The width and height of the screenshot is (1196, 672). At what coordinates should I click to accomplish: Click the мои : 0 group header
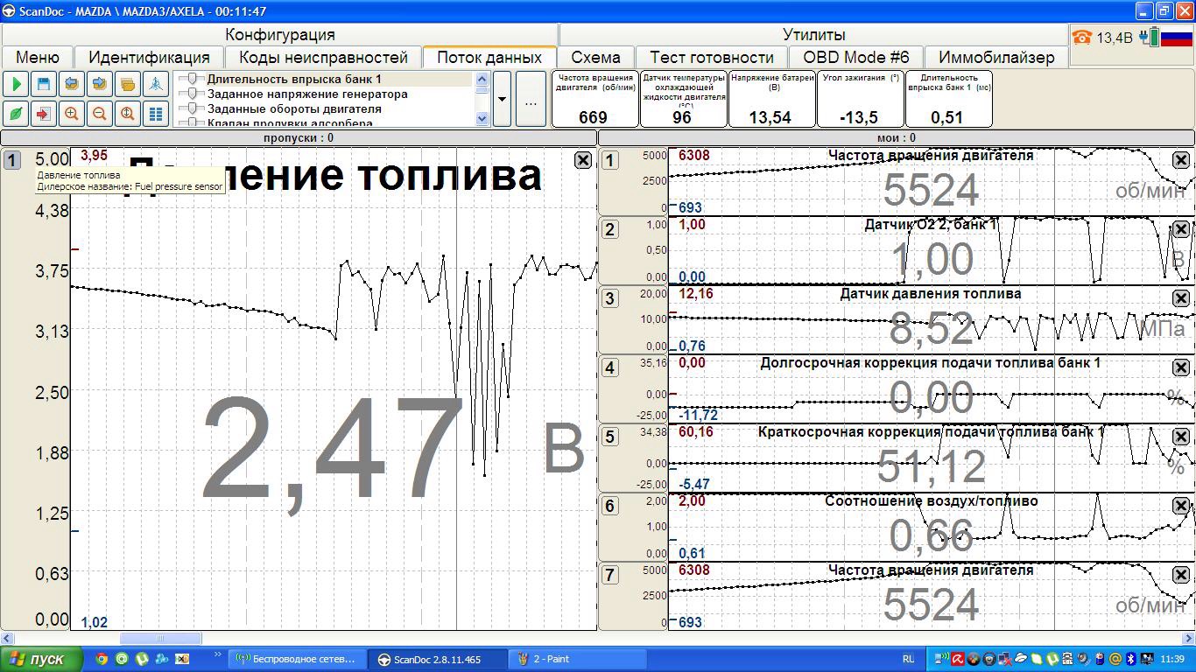click(896, 137)
